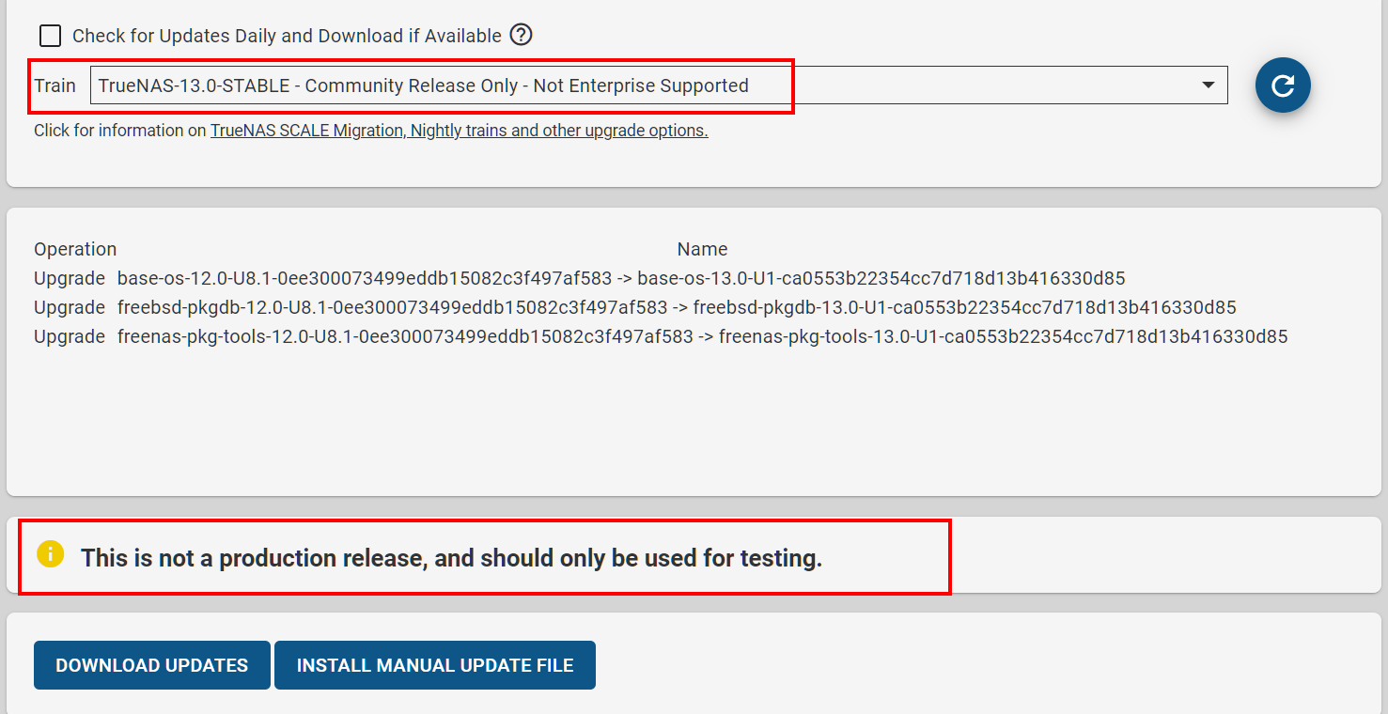
Task: Select the base-os upgrade row
Action: pos(580,278)
